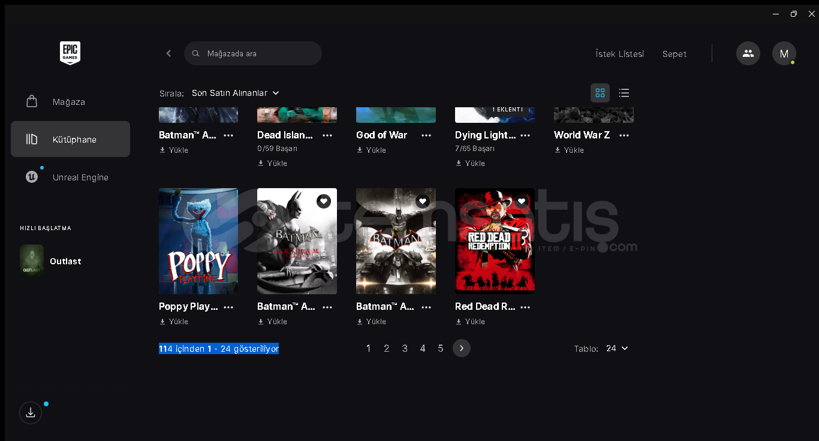
Task: Go to page 2
Action: pos(387,348)
